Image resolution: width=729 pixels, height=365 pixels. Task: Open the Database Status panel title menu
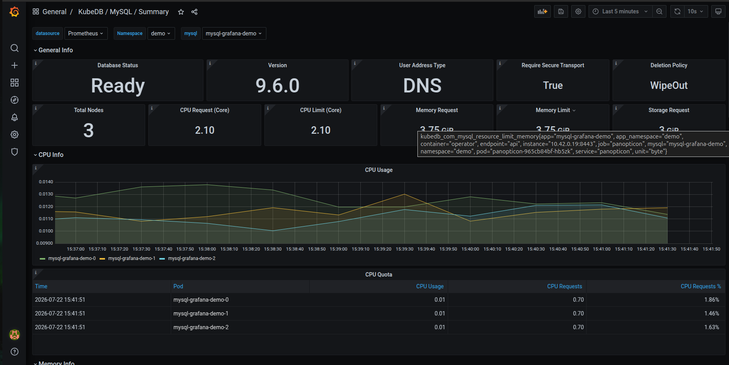pyautogui.click(x=118, y=65)
